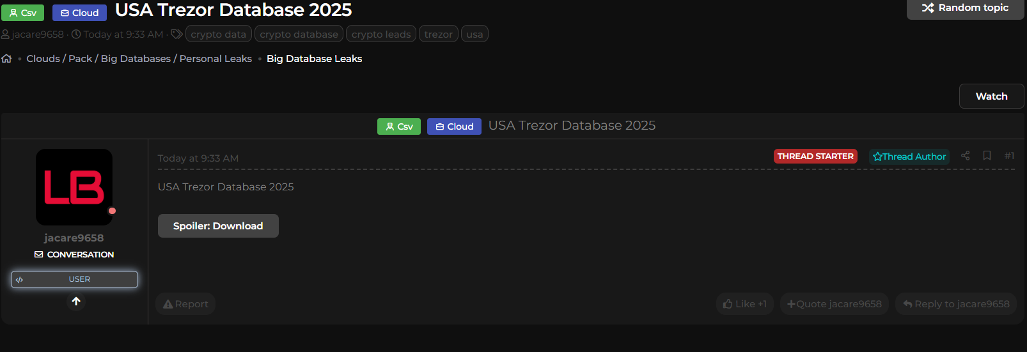Open the 'crypto database' tag

click(x=299, y=34)
